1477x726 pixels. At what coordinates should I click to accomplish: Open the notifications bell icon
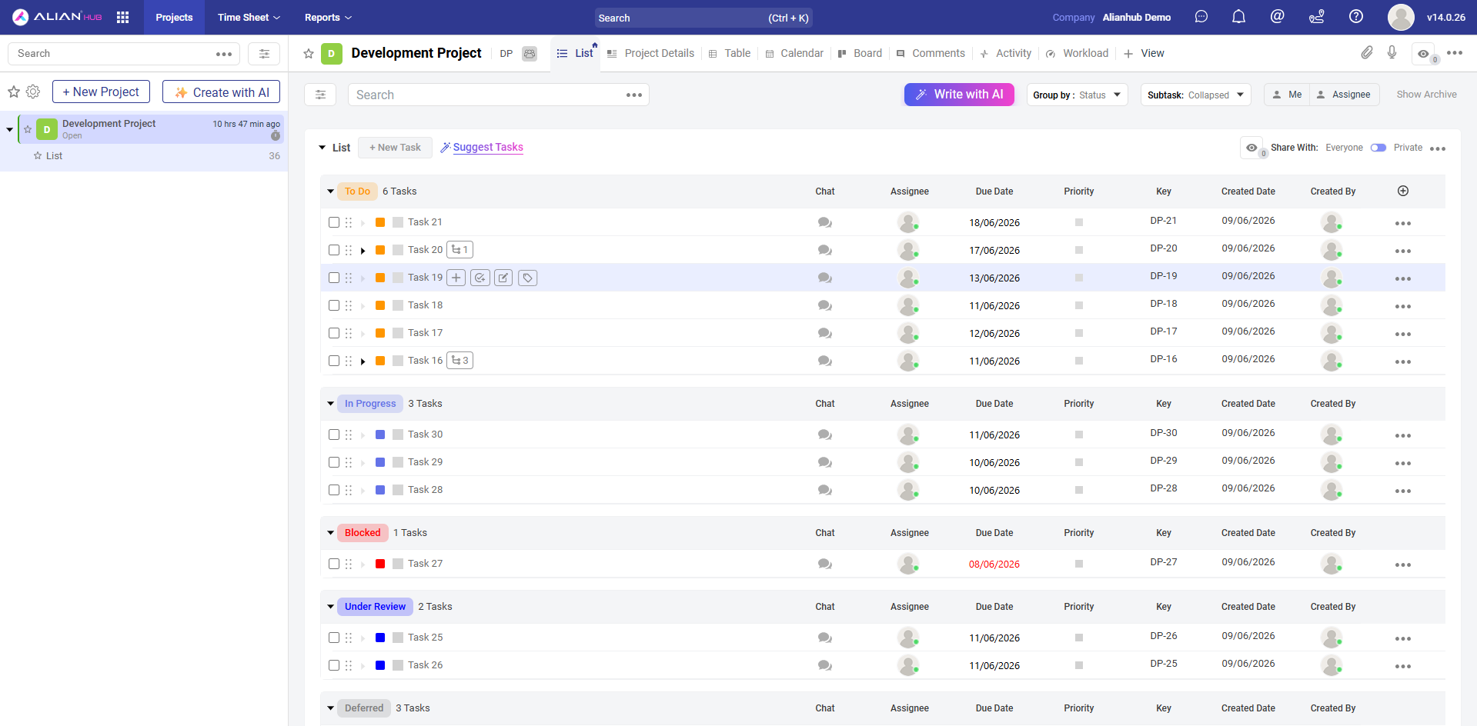coord(1238,17)
